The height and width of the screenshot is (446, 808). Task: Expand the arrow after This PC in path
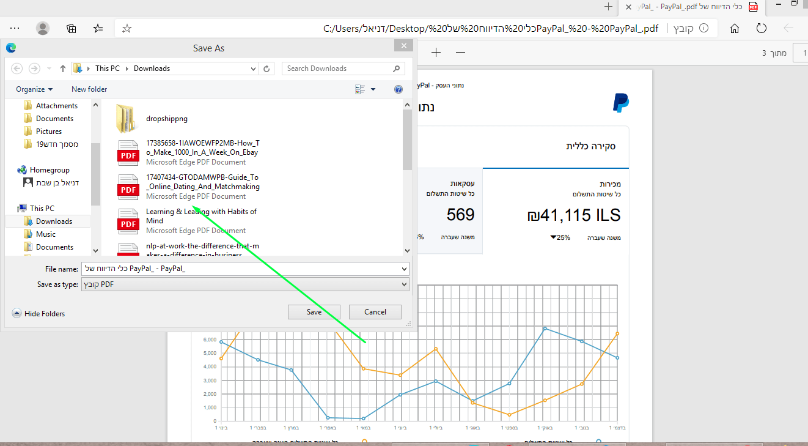click(127, 69)
